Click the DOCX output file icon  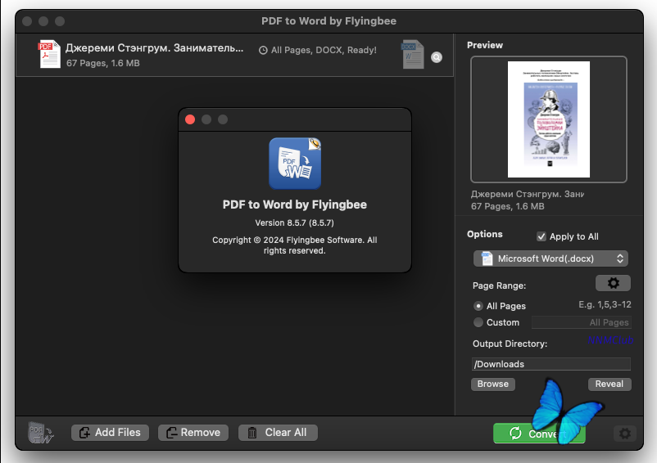pos(412,54)
